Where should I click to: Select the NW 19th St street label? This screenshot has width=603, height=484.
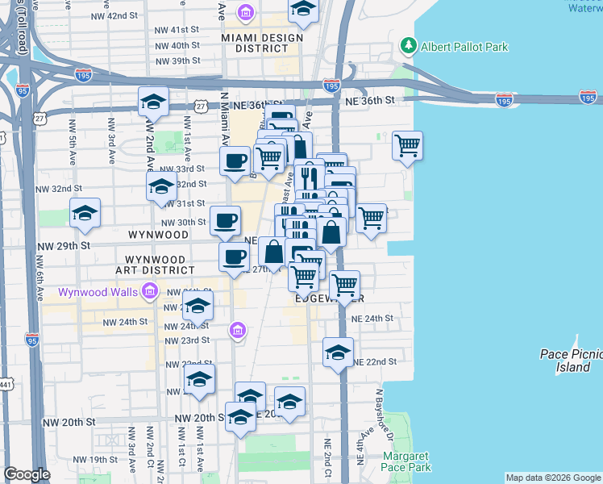click(x=95, y=459)
